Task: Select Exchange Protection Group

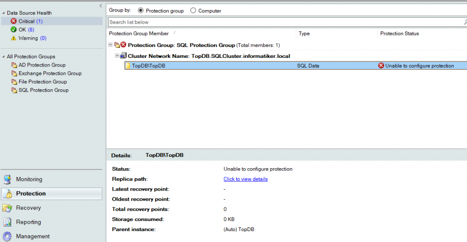Action: pos(50,73)
